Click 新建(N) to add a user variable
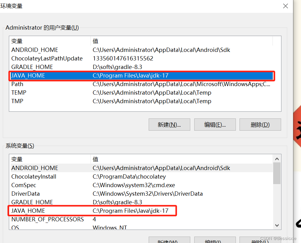301x243 pixels. pos(169,125)
